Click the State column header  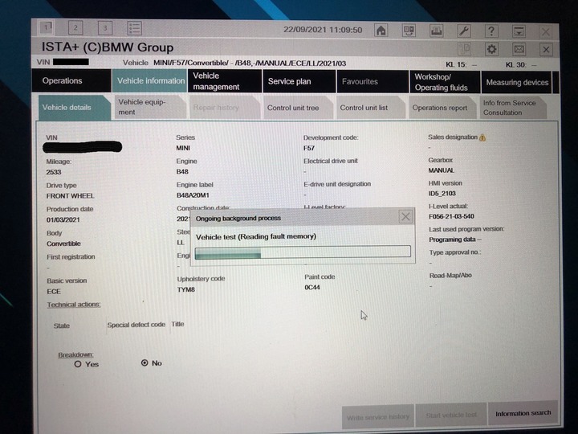[62, 325]
